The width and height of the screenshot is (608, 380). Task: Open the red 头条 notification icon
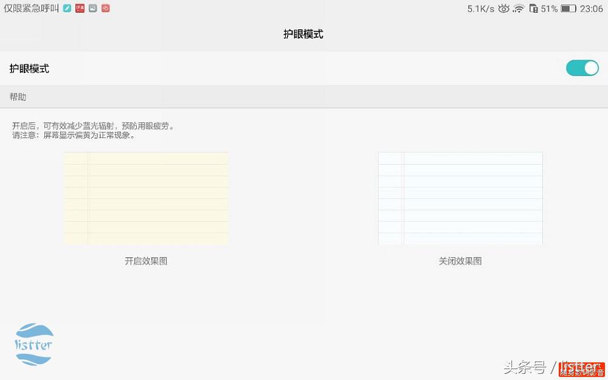(80, 8)
